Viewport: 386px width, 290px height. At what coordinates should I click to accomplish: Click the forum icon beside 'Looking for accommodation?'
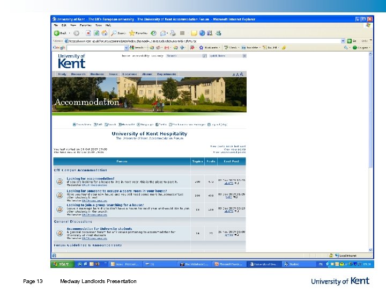point(60,182)
